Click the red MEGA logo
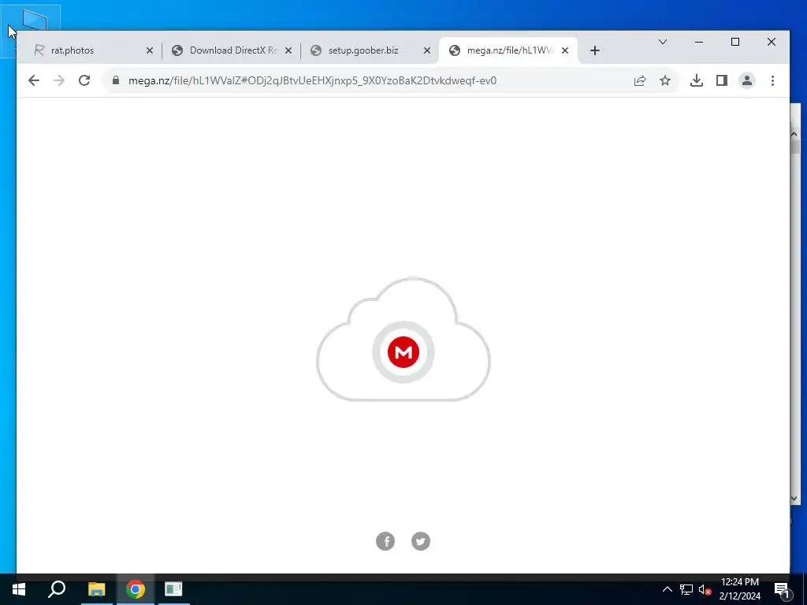The height and width of the screenshot is (605, 807). (403, 352)
